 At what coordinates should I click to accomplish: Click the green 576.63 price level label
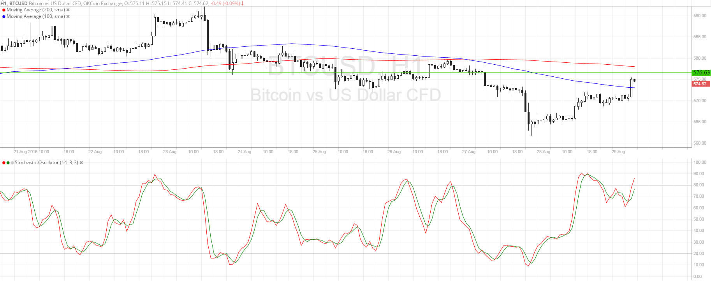[x=701, y=73]
